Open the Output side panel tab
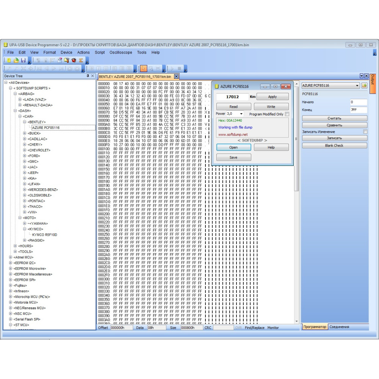The height and width of the screenshot is (379, 379). (373, 84)
